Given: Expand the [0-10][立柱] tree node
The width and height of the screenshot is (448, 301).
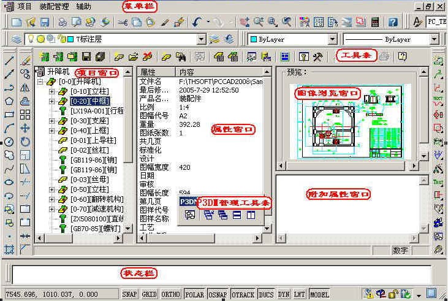Looking at the screenshot, I should (51, 91).
